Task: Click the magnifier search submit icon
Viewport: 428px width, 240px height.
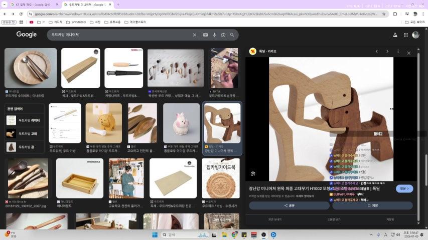Action: coord(232,35)
